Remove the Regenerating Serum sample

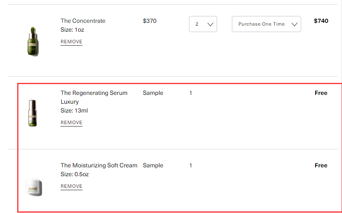pyautogui.click(x=71, y=123)
